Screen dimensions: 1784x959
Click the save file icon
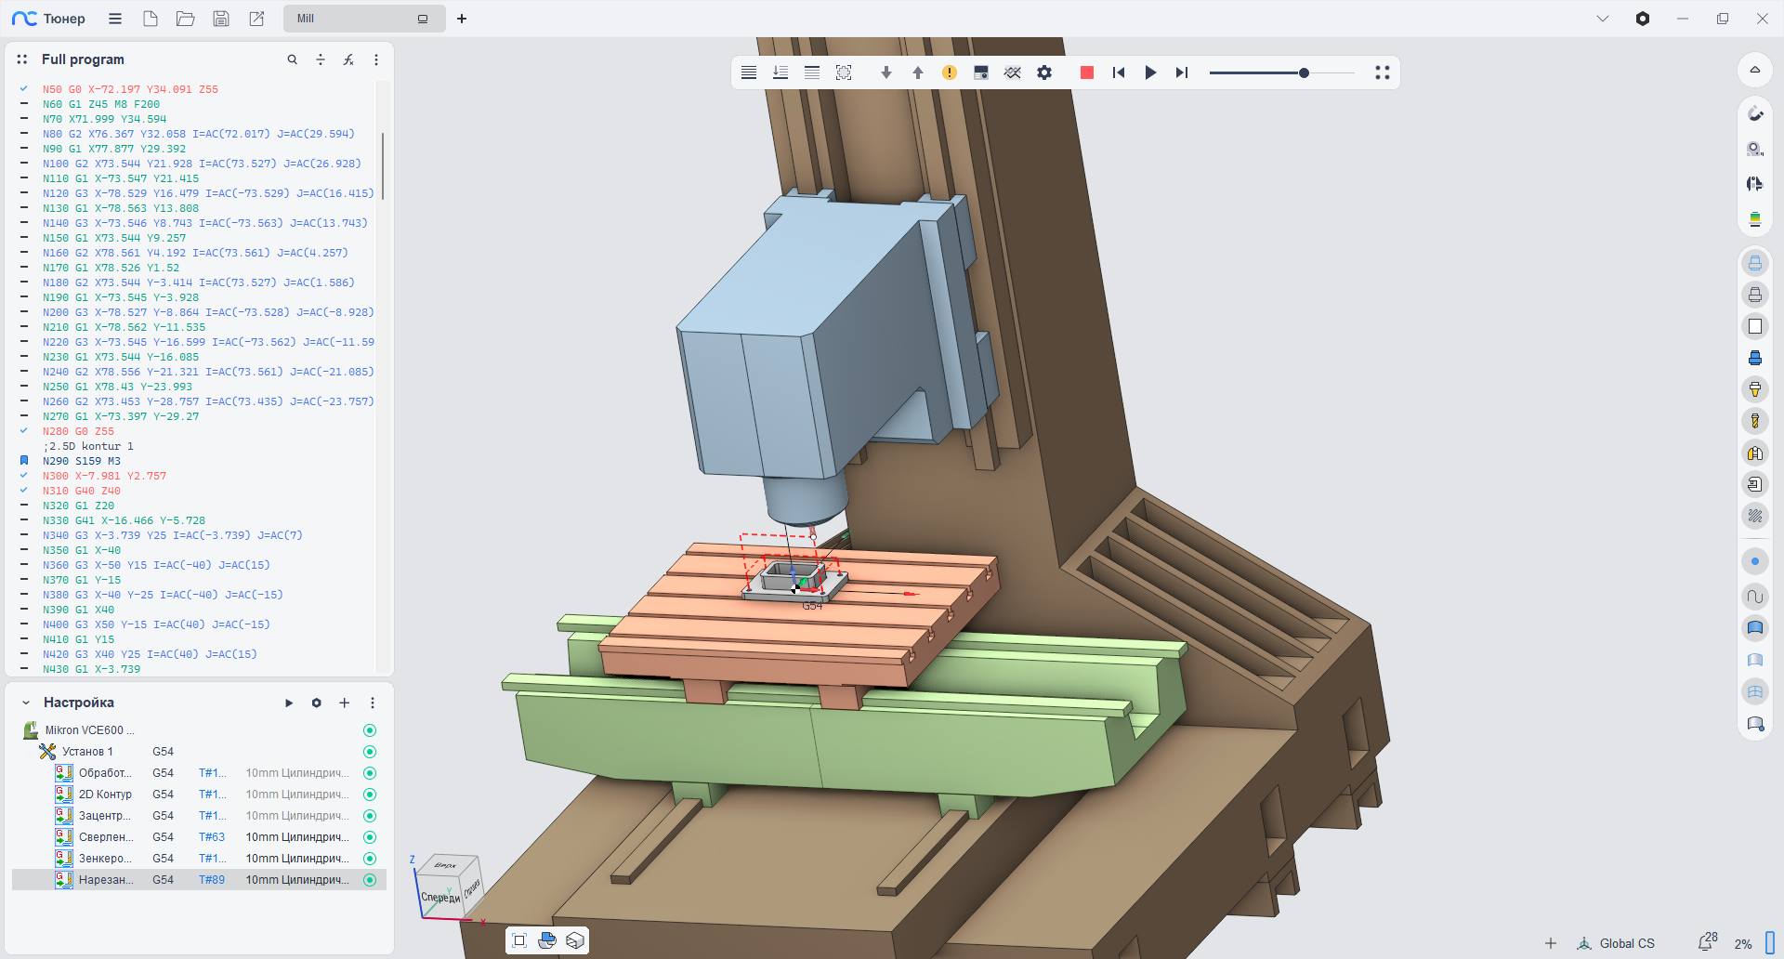tap(221, 19)
